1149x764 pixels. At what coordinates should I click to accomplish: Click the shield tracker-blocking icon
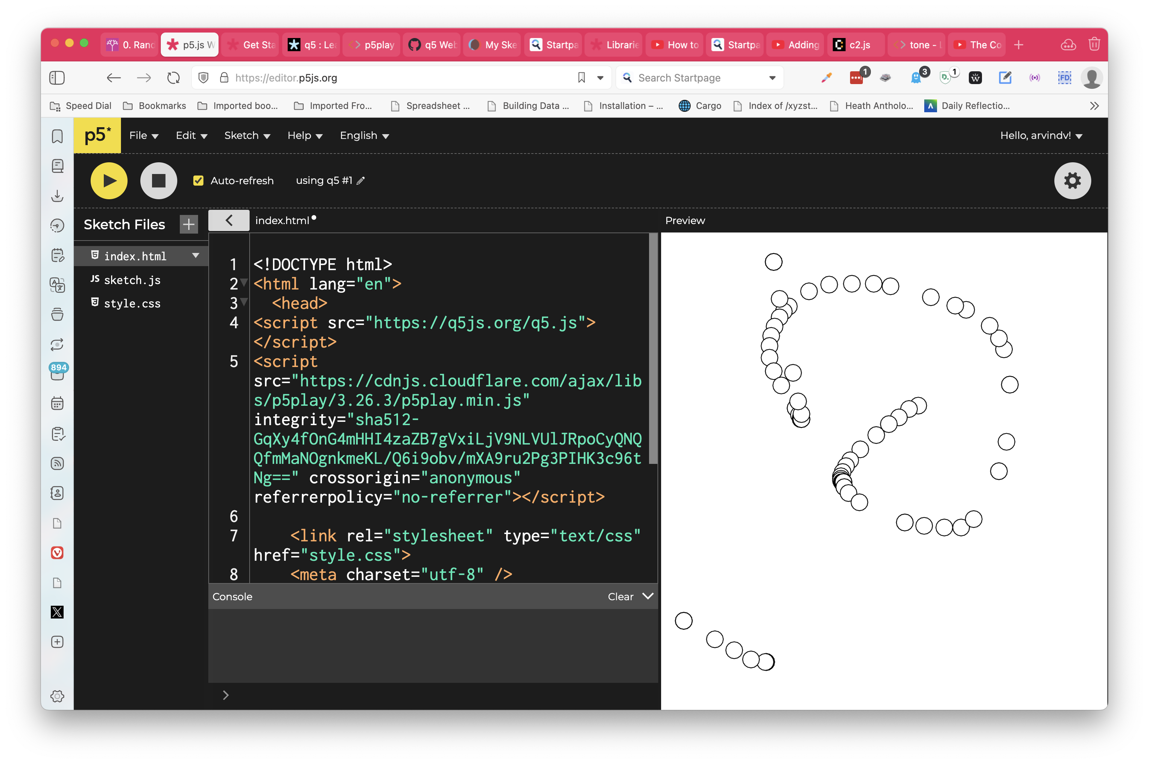(204, 77)
